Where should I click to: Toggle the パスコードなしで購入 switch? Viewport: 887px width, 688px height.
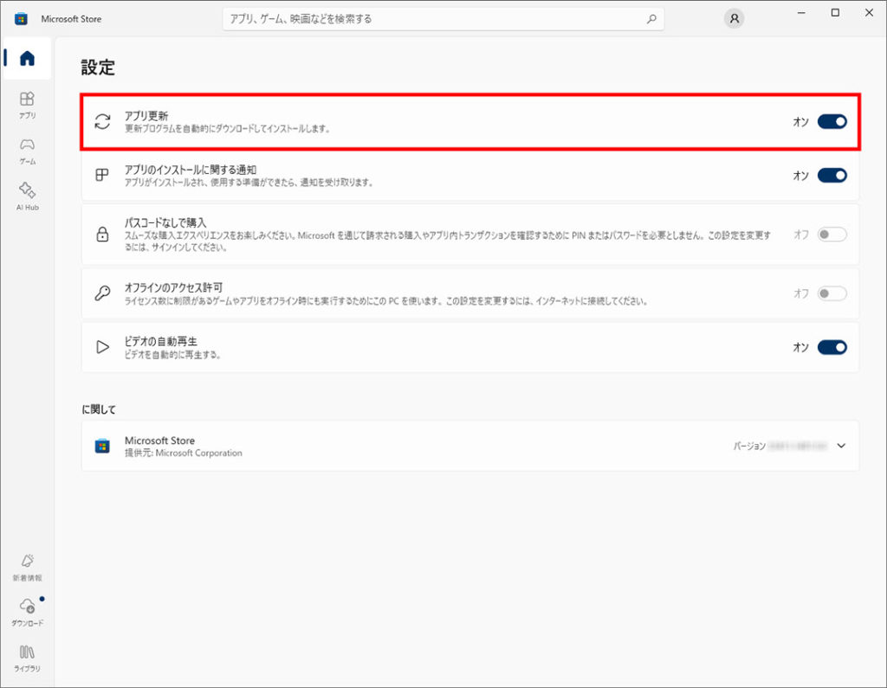click(832, 235)
